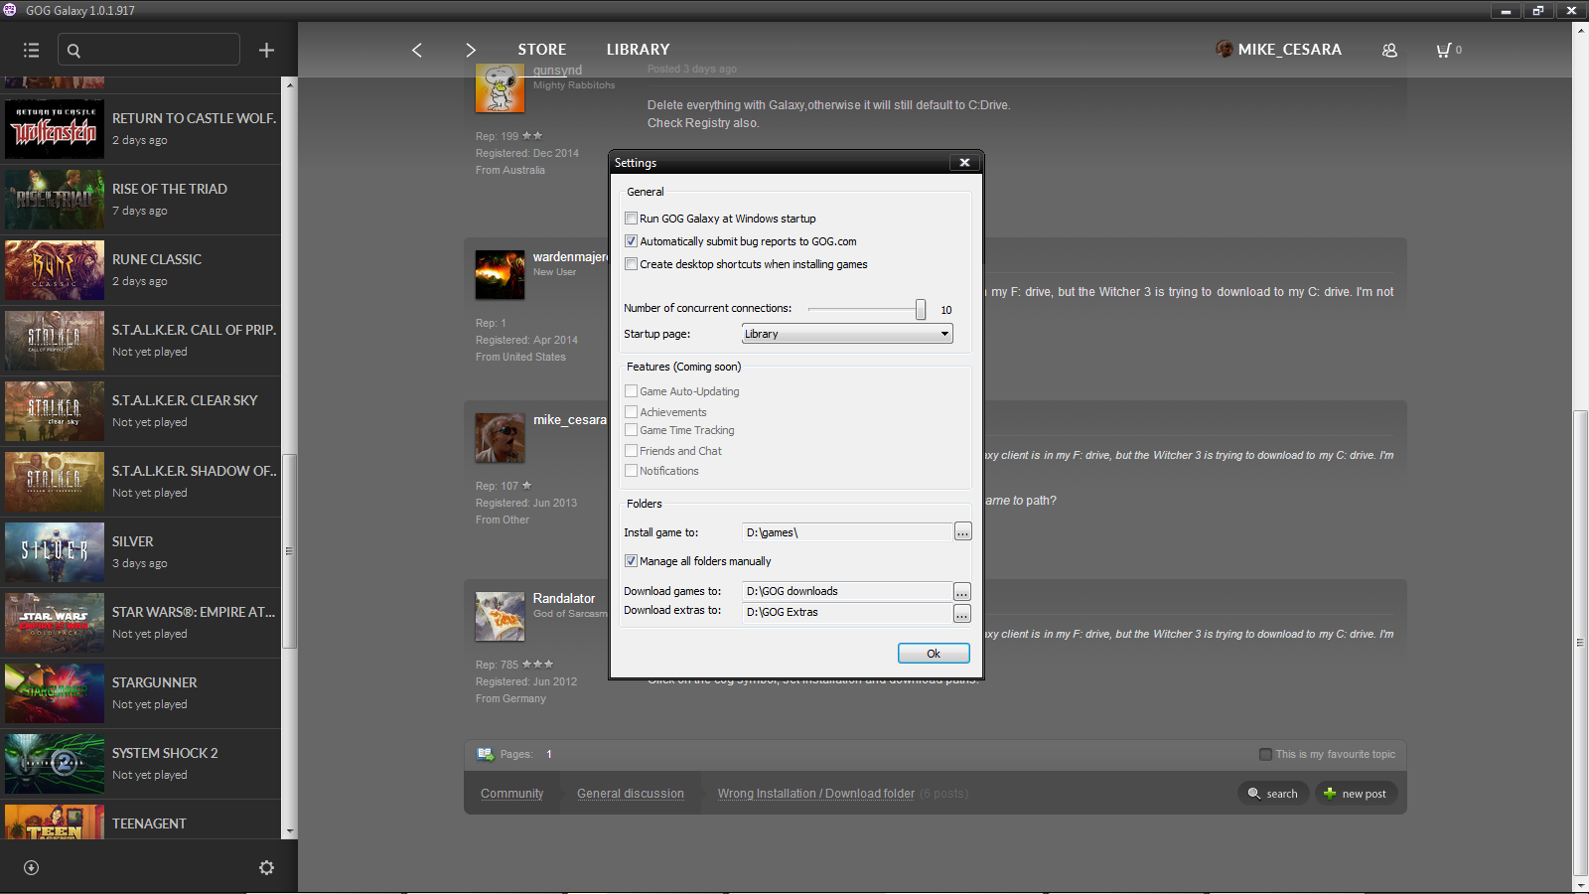Close the Settings dialog

pos(963,162)
